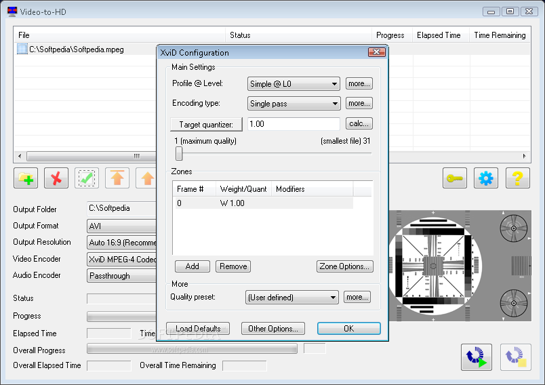Screen dimensions: 545x385
Task: Click the Output Folder field
Action: coord(121,209)
